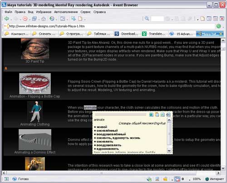Go to the Home page icon
227x183 pixels.
[x=44, y=19]
